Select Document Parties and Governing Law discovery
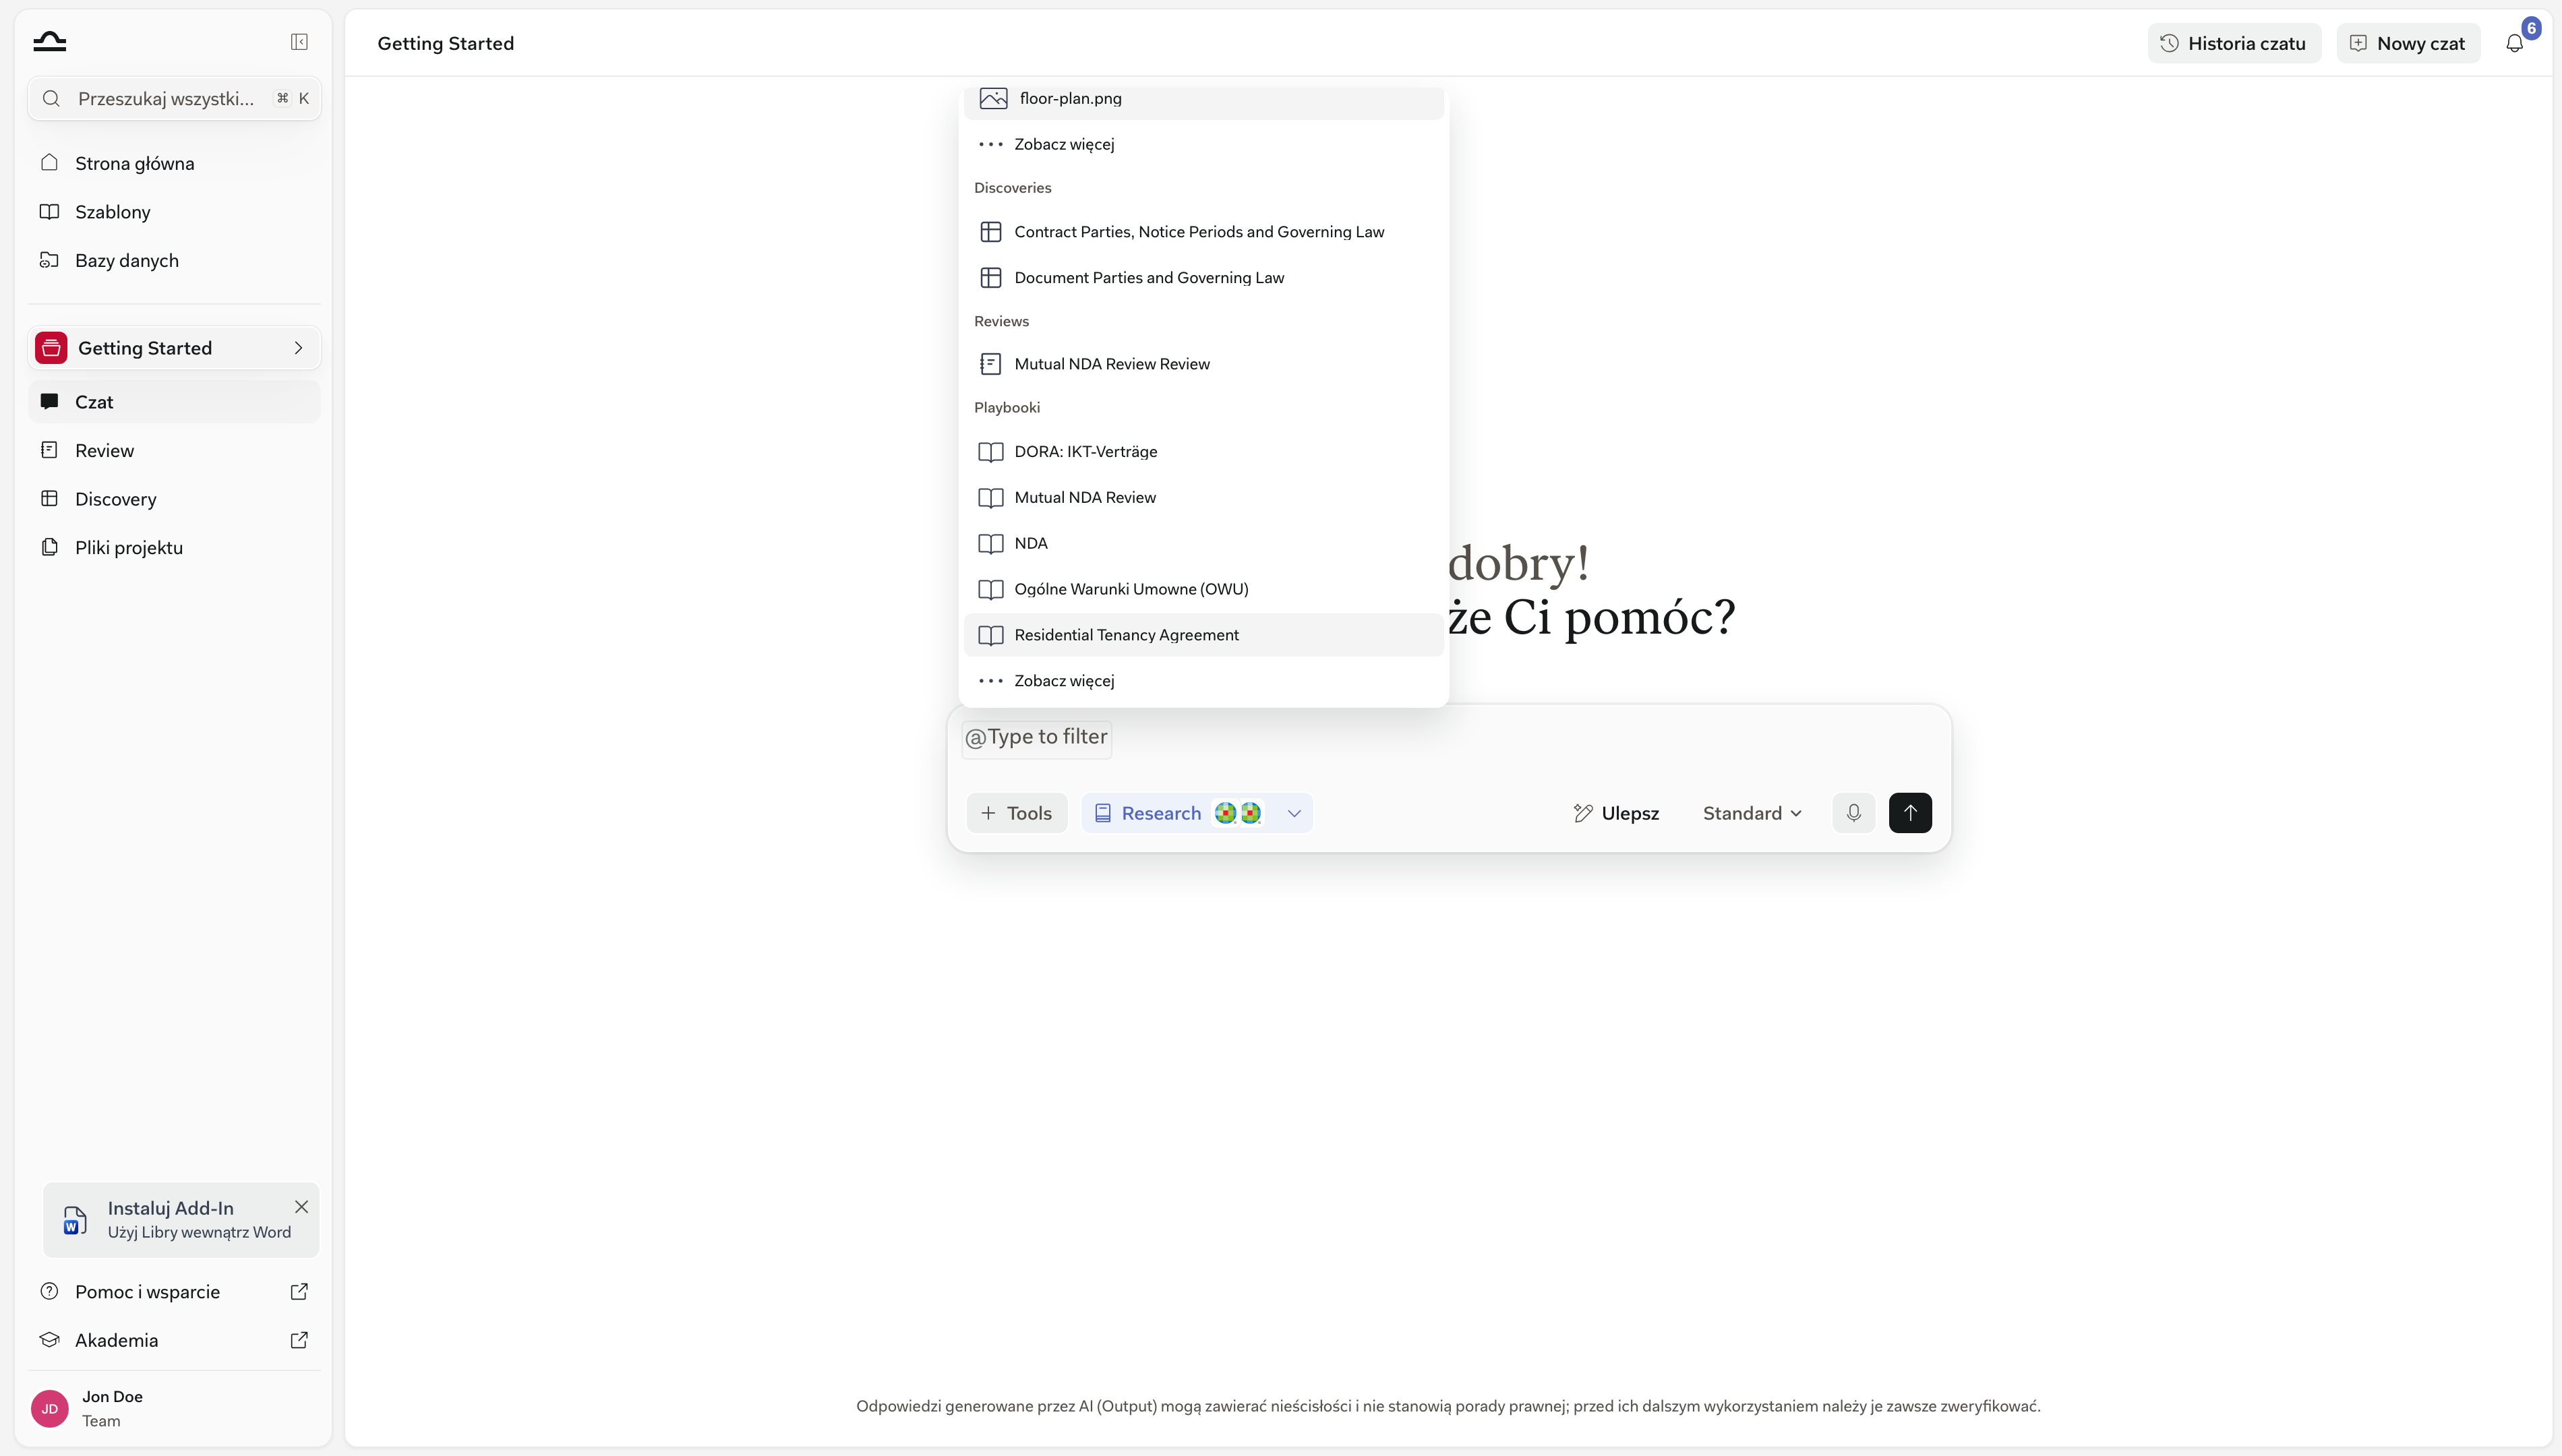The image size is (2562, 1456). pyautogui.click(x=1203, y=278)
